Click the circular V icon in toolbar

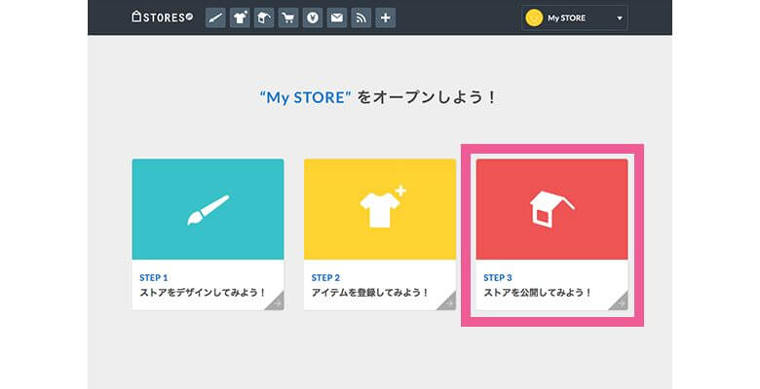(313, 18)
